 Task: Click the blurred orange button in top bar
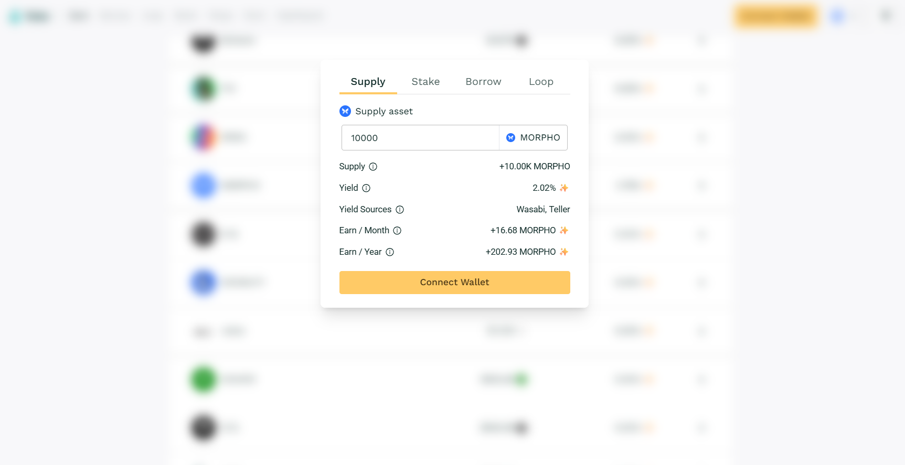[x=776, y=16]
